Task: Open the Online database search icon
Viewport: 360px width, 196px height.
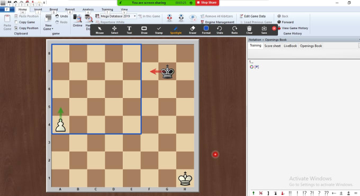Action: coord(77,21)
